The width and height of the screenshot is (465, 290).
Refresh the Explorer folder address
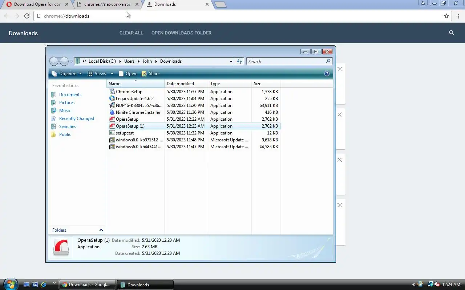click(239, 61)
